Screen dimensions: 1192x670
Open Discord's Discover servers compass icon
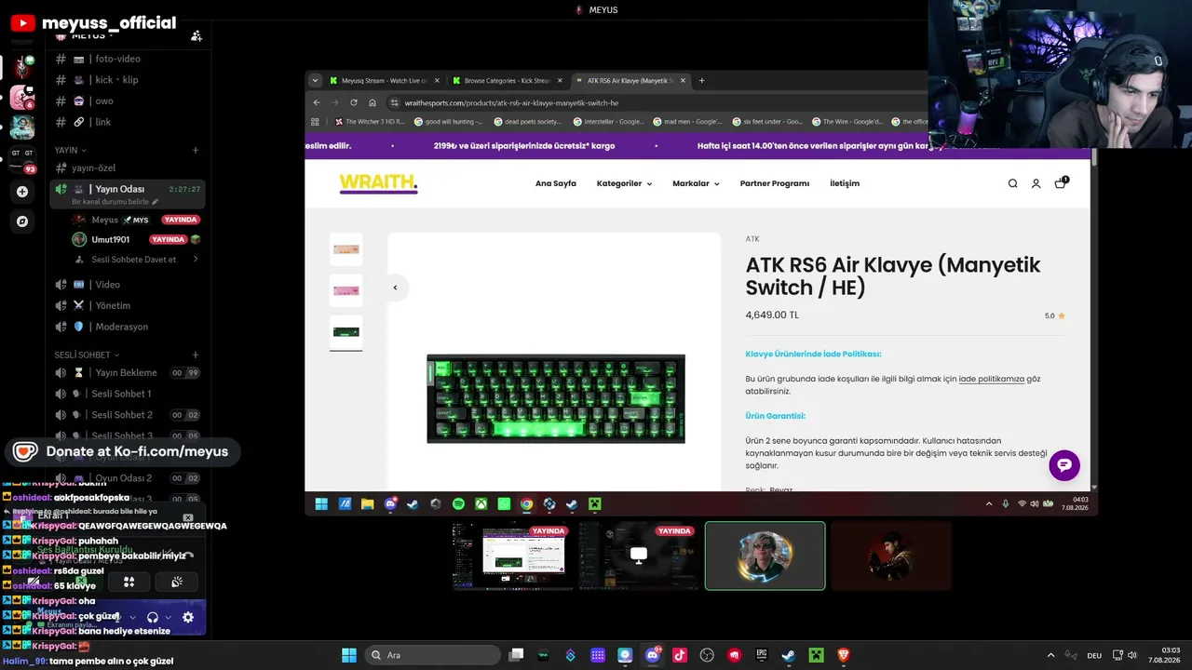click(x=22, y=221)
